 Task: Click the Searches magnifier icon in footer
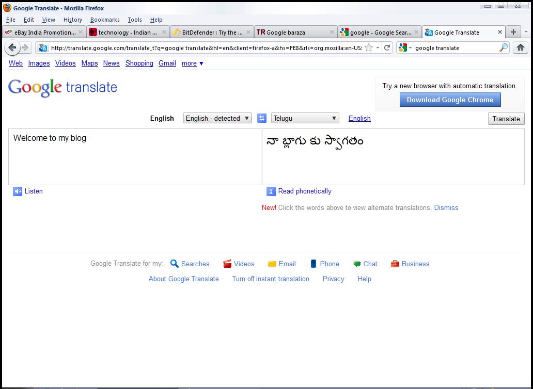pyautogui.click(x=175, y=264)
